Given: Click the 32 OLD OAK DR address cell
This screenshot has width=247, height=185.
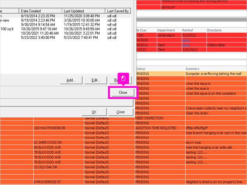Looking at the screenshot, I should [59, 167].
